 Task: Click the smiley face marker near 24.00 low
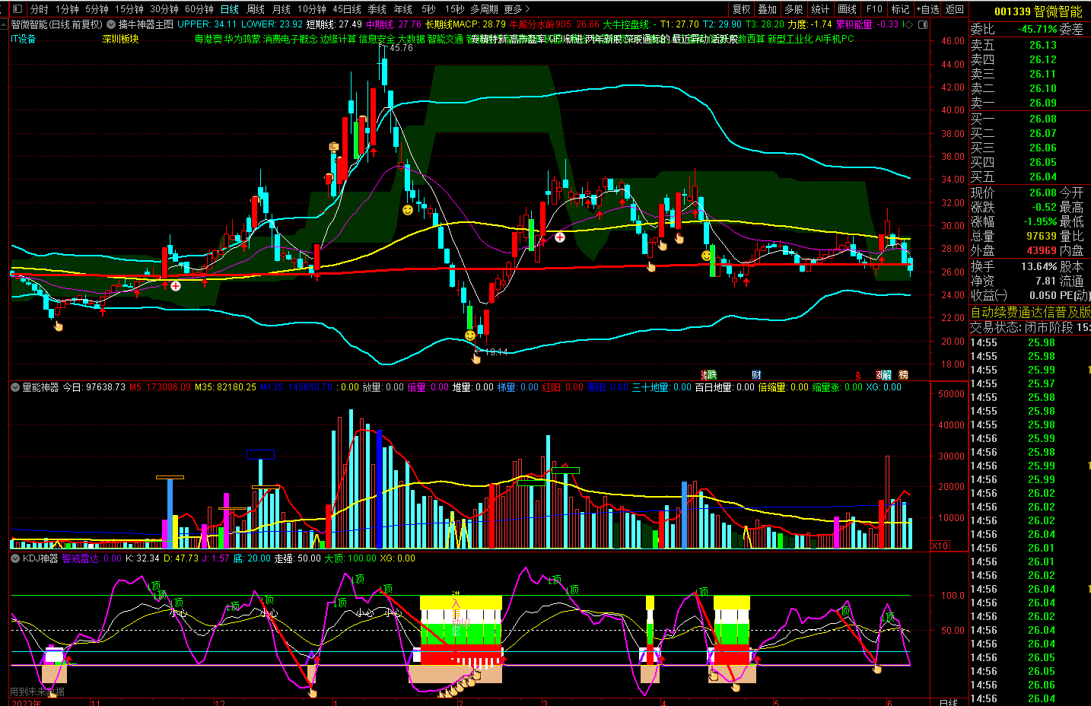point(470,336)
